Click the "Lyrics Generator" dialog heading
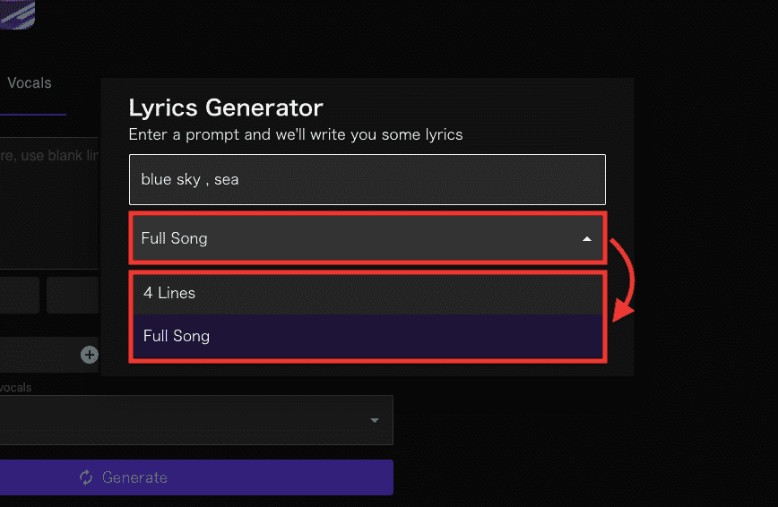Screen dimensions: 778x507 click(226, 107)
